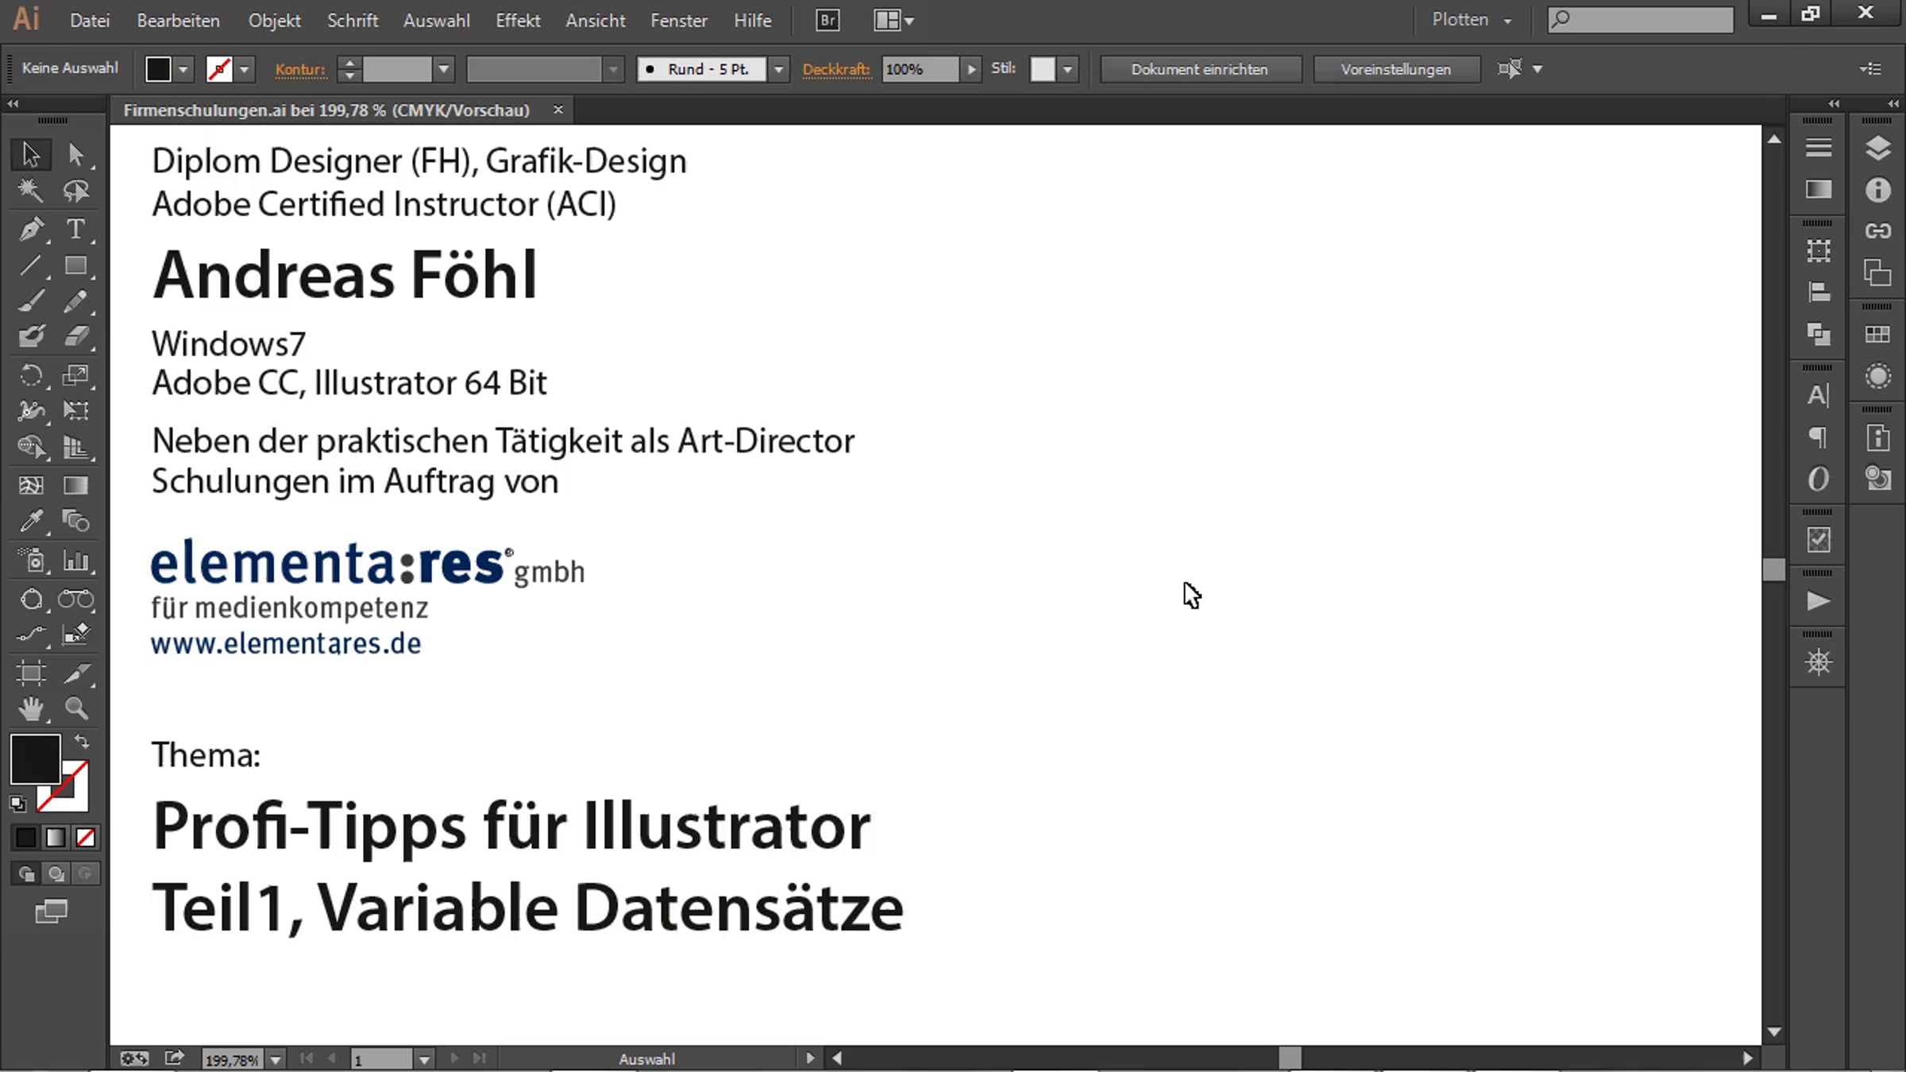Click the Voreinstellungen button
1906x1072 pixels.
coord(1396,69)
